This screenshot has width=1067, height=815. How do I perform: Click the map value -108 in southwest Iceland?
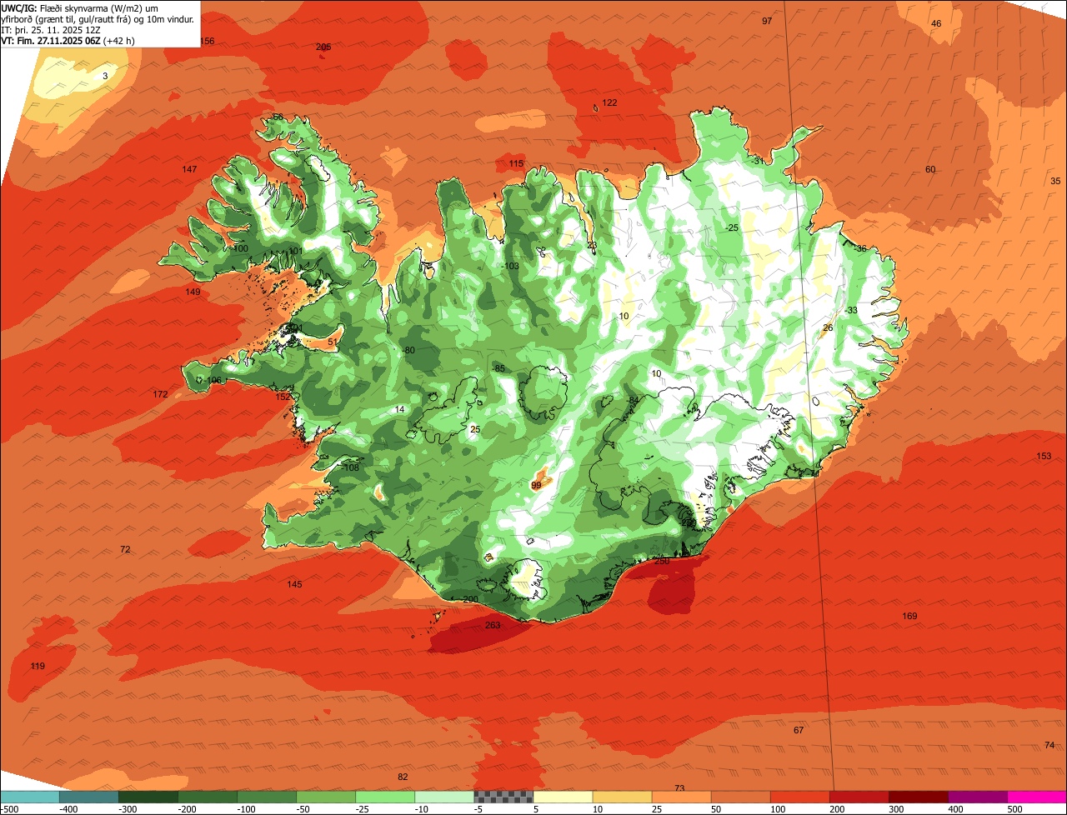(x=350, y=467)
